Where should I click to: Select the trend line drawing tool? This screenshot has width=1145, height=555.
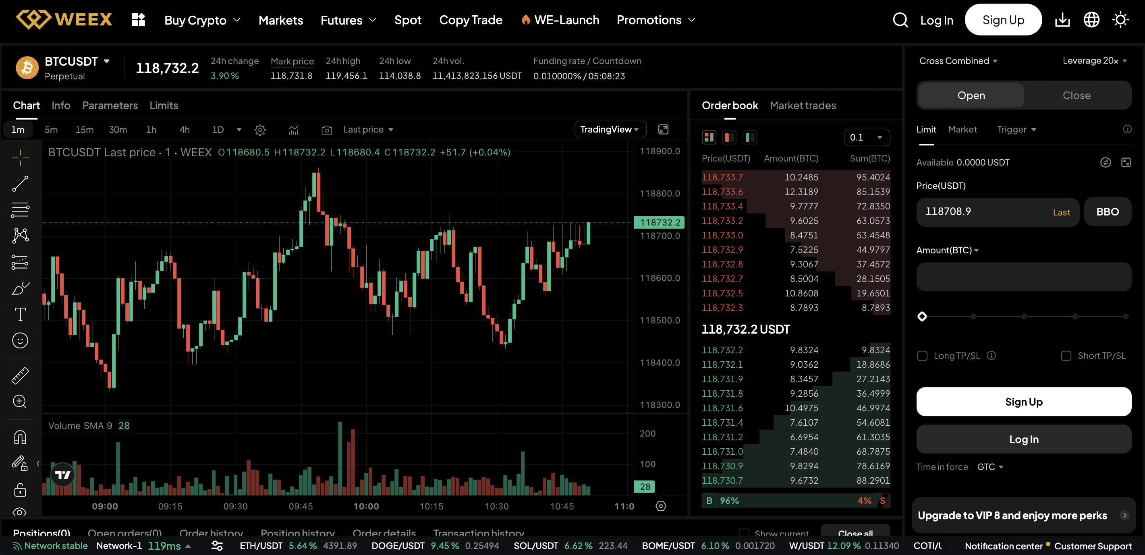click(x=20, y=184)
